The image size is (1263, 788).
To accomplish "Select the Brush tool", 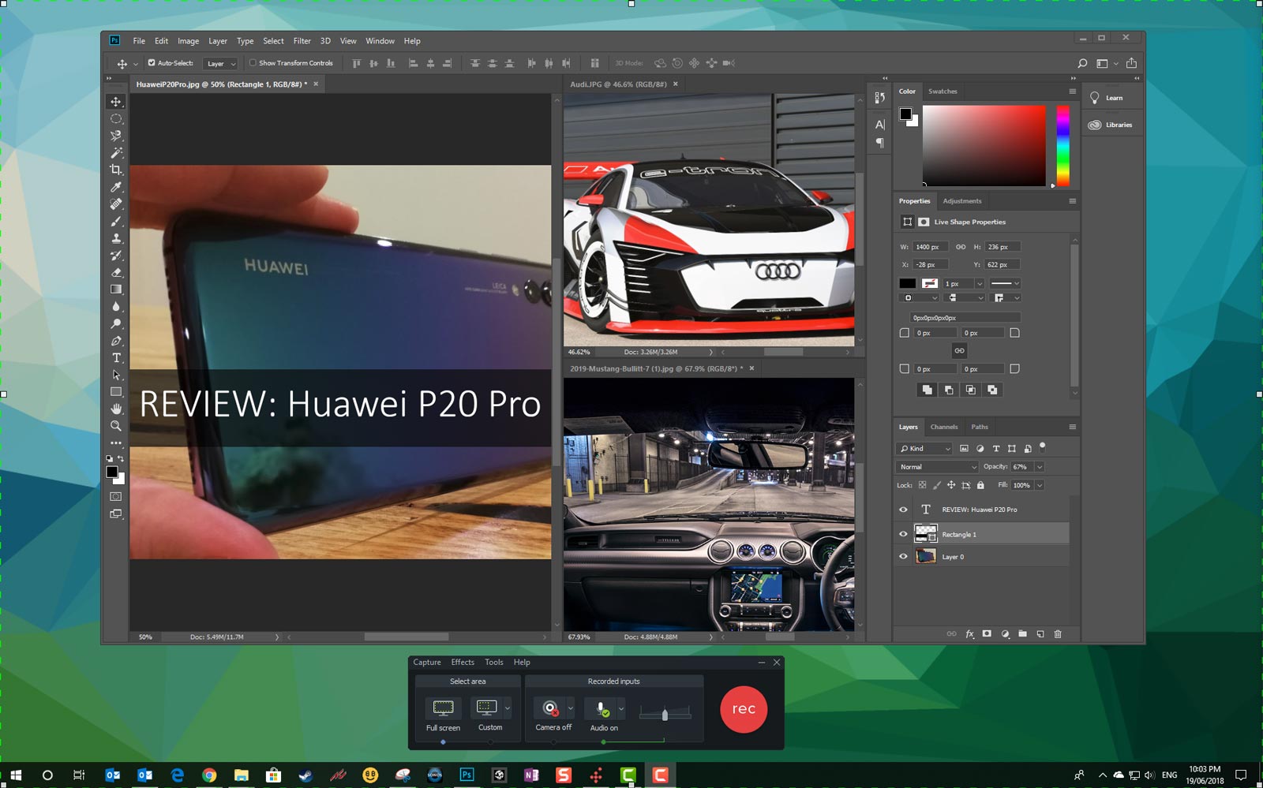I will coord(116,221).
